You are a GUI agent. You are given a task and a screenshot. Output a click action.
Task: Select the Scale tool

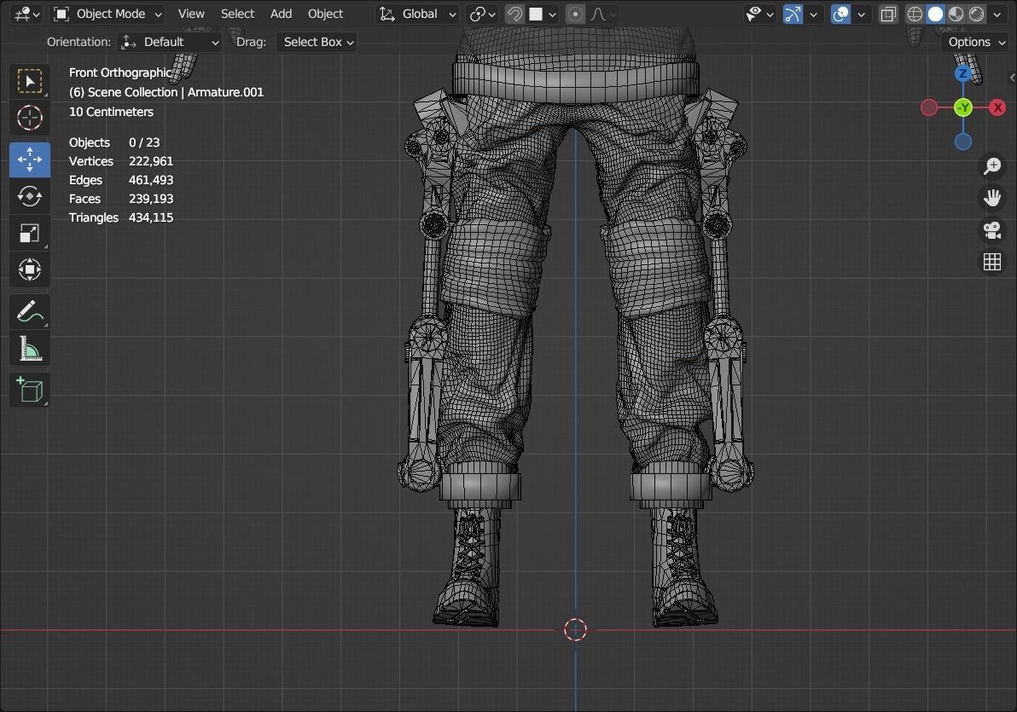[x=30, y=233]
